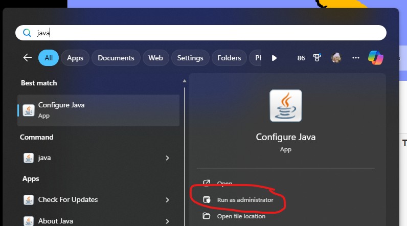
Task: Click the Java icon beside Check For Updates
Action: click(29, 200)
